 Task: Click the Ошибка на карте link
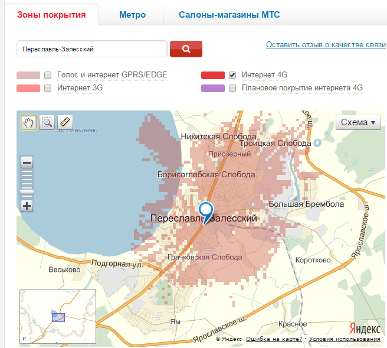[x=274, y=339]
